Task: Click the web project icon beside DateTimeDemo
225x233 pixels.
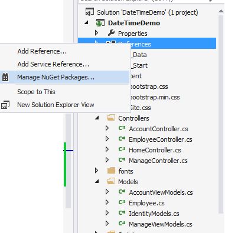Action: [x=100, y=23]
